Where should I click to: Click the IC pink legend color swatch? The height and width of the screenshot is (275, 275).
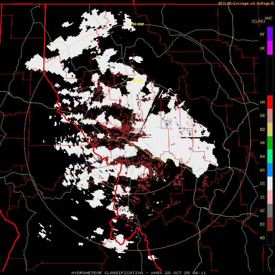(270, 197)
